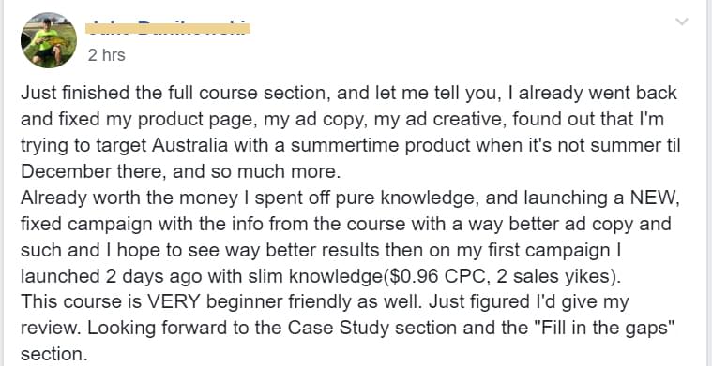Click the phrase 'slim knowledge' in the post
Screen dimensions: 712x366
click(x=314, y=277)
